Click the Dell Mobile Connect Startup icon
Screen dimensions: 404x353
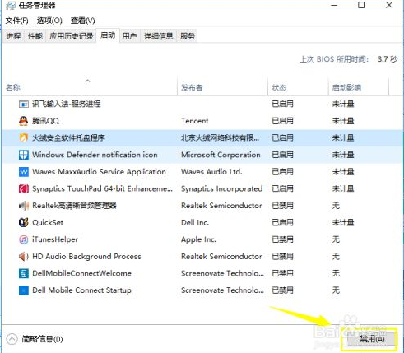[24, 290]
